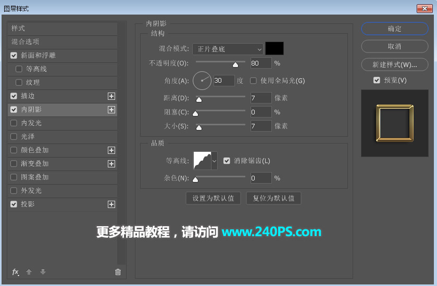Click 复位为默认值 button
This screenshot has height=286, width=437.
[273, 198]
